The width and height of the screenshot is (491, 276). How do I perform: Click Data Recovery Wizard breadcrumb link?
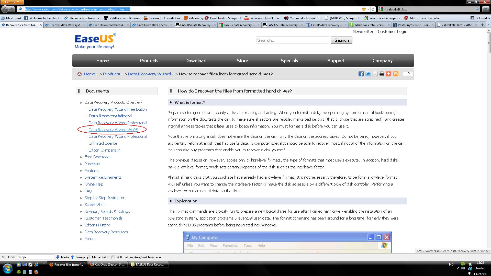(x=149, y=74)
